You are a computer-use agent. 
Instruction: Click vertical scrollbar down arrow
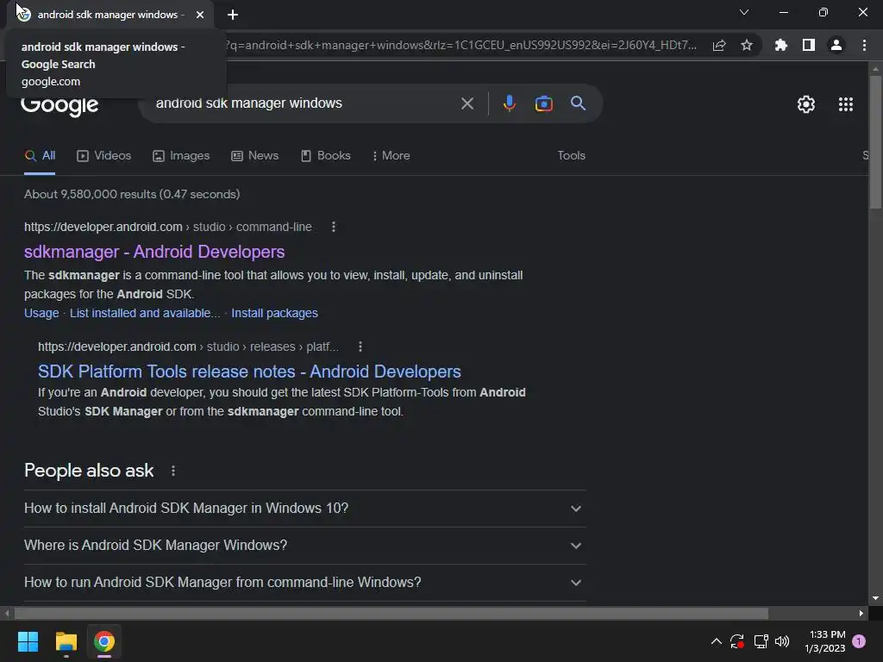click(874, 598)
